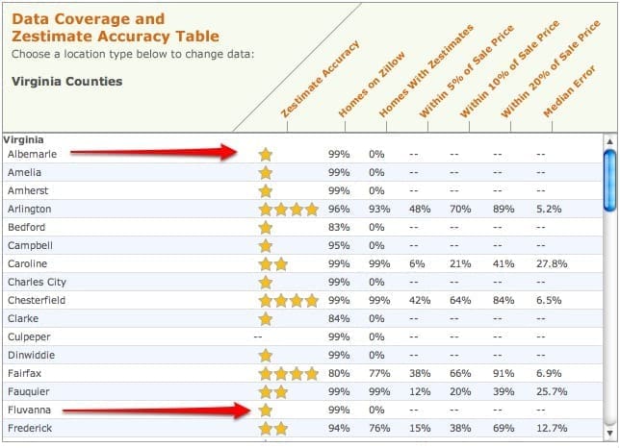The width and height of the screenshot is (620, 448).
Task: Click Fairfax's 6.9% median error value
Action: click(549, 373)
